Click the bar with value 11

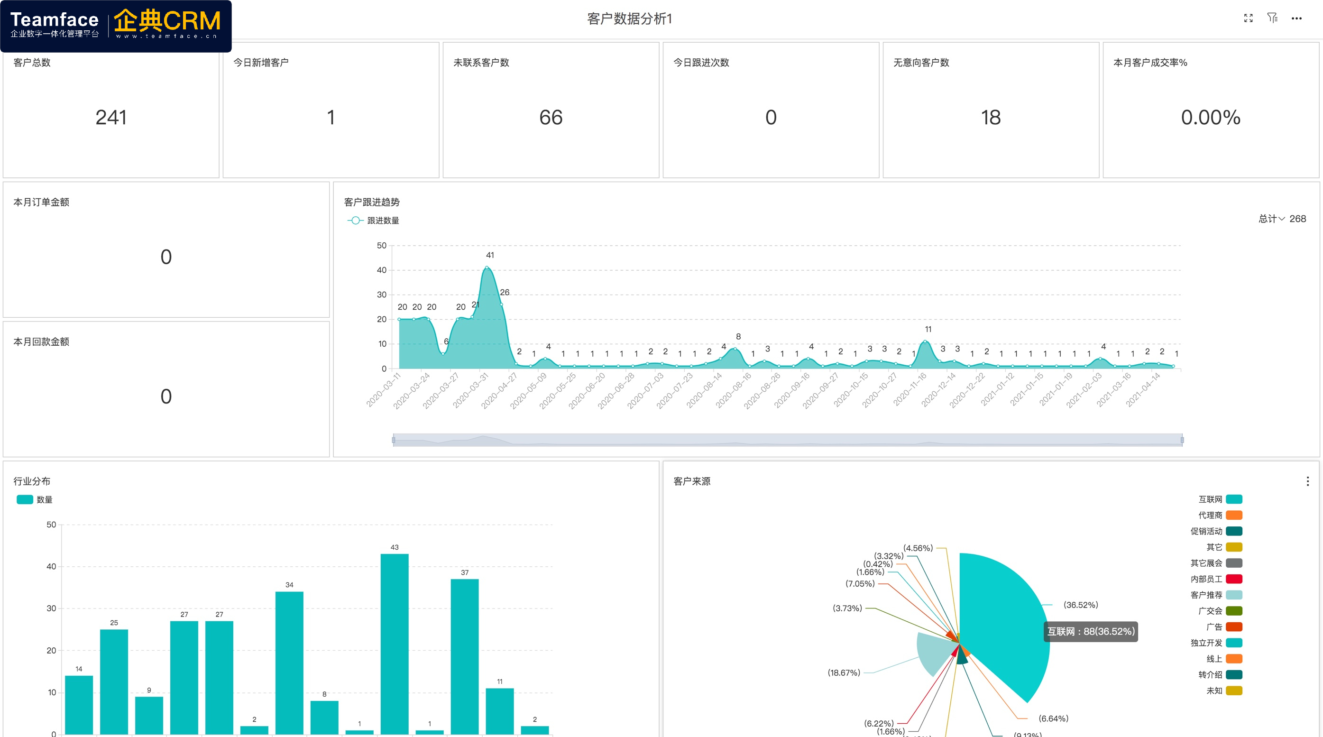500,711
